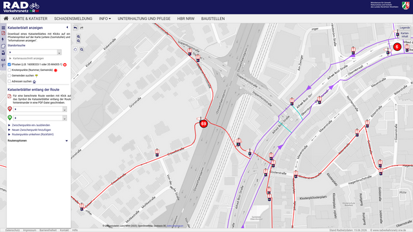Expand Routenpunkte umkehren (Rückfahrt)
Image resolution: width=413 pixels, height=232 pixels.
click(31, 135)
